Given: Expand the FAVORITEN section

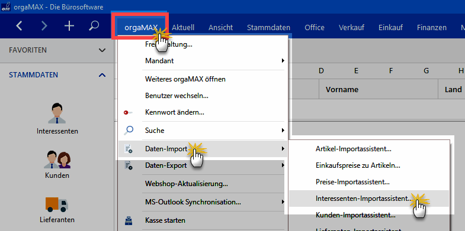Looking at the screenshot, I should click(102, 50).
